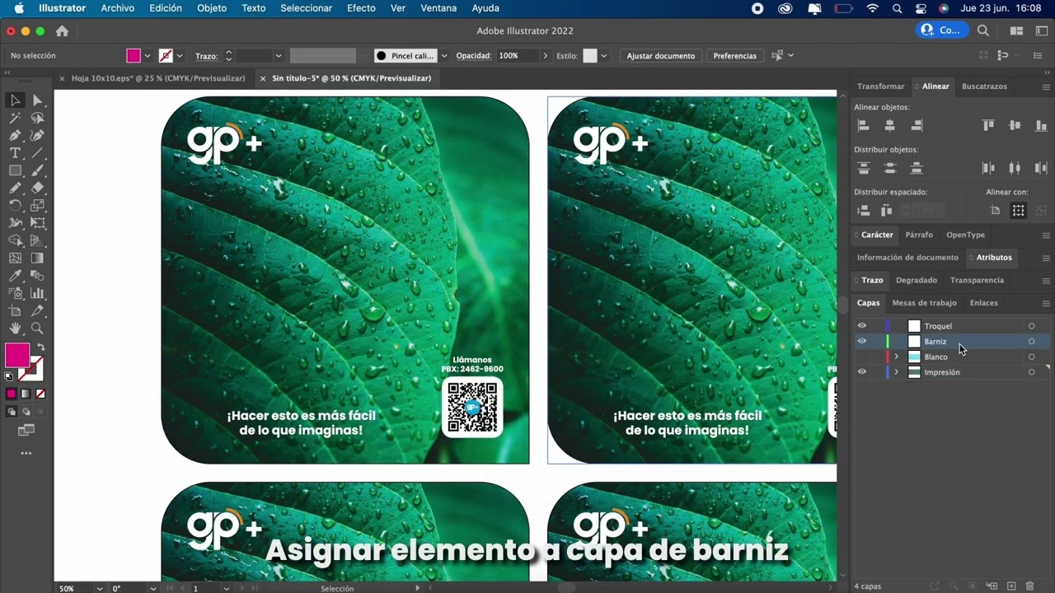
Task: Click Blanco layer target circle
Action: [1031, 357]
